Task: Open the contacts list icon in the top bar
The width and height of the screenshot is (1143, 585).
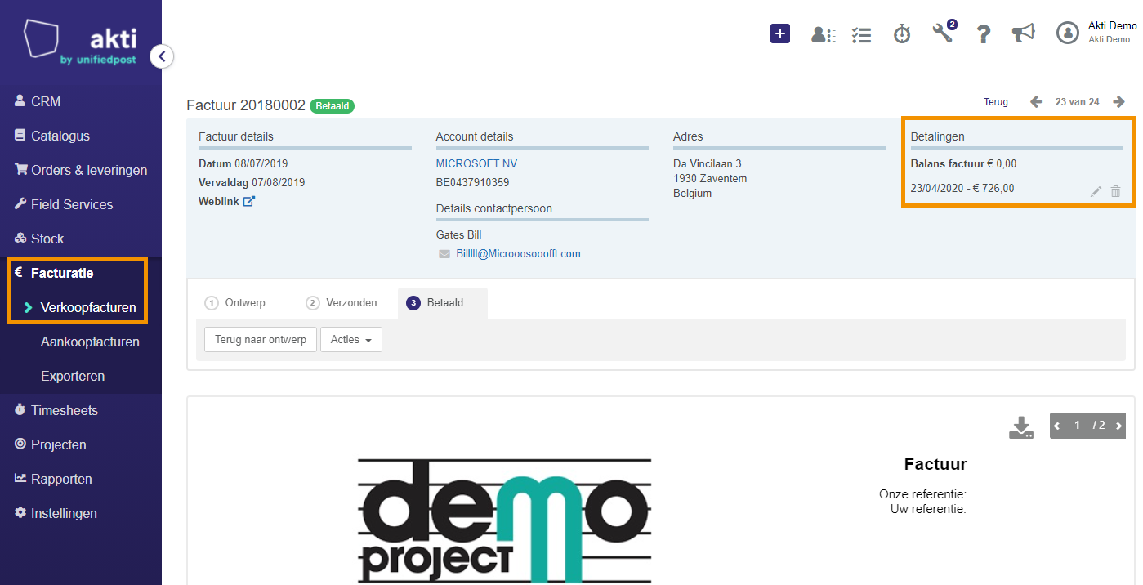Action: [823, 34]
